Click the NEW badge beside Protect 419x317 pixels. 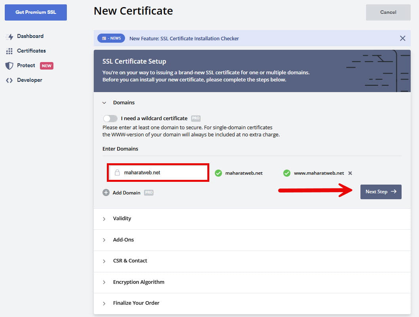click(47, 66)
